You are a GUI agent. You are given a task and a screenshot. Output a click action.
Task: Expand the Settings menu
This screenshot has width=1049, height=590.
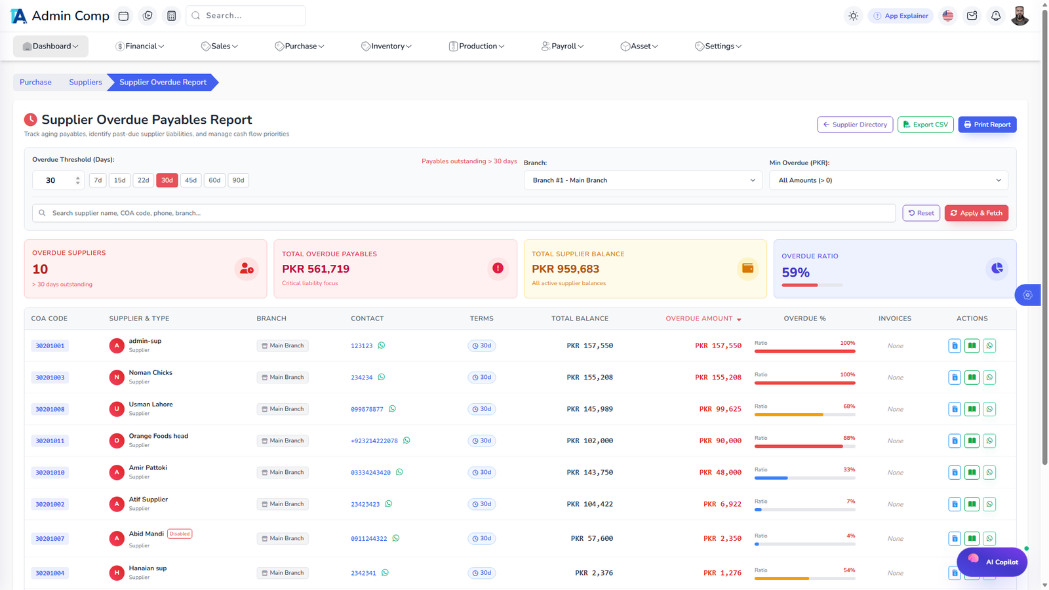718,47
